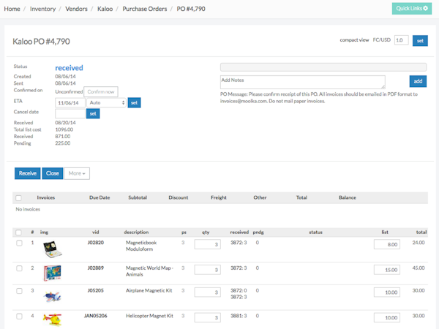Click the Close PO button
This screenshot has height=329, width=439.
pos(53,173)
